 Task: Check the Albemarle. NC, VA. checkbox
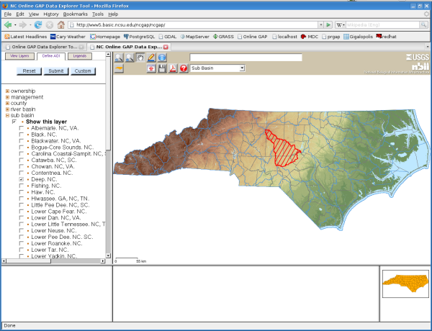pos(21,128)
